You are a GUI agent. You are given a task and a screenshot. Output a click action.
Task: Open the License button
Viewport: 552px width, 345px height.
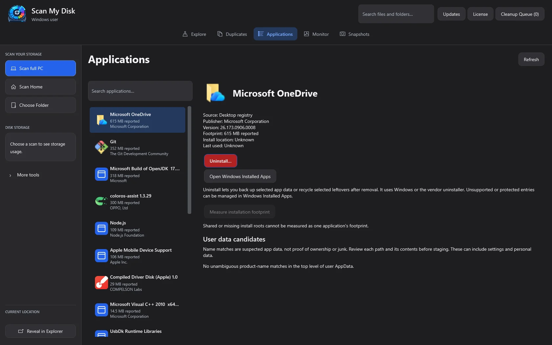pos(480,14)
